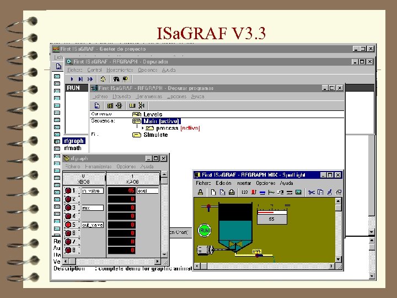Viewport: 397px width, 298px height.
Task: Insert the square-wave boolean element in Spotlight toolbar
Action: point(280,193)
